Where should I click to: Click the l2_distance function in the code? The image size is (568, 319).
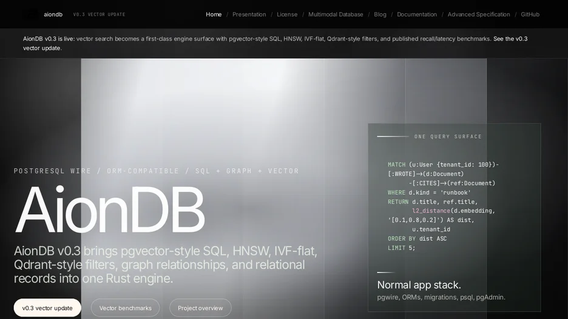(431, 211)
